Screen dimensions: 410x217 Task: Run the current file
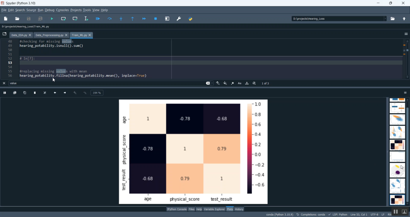[x=52, y=19]
